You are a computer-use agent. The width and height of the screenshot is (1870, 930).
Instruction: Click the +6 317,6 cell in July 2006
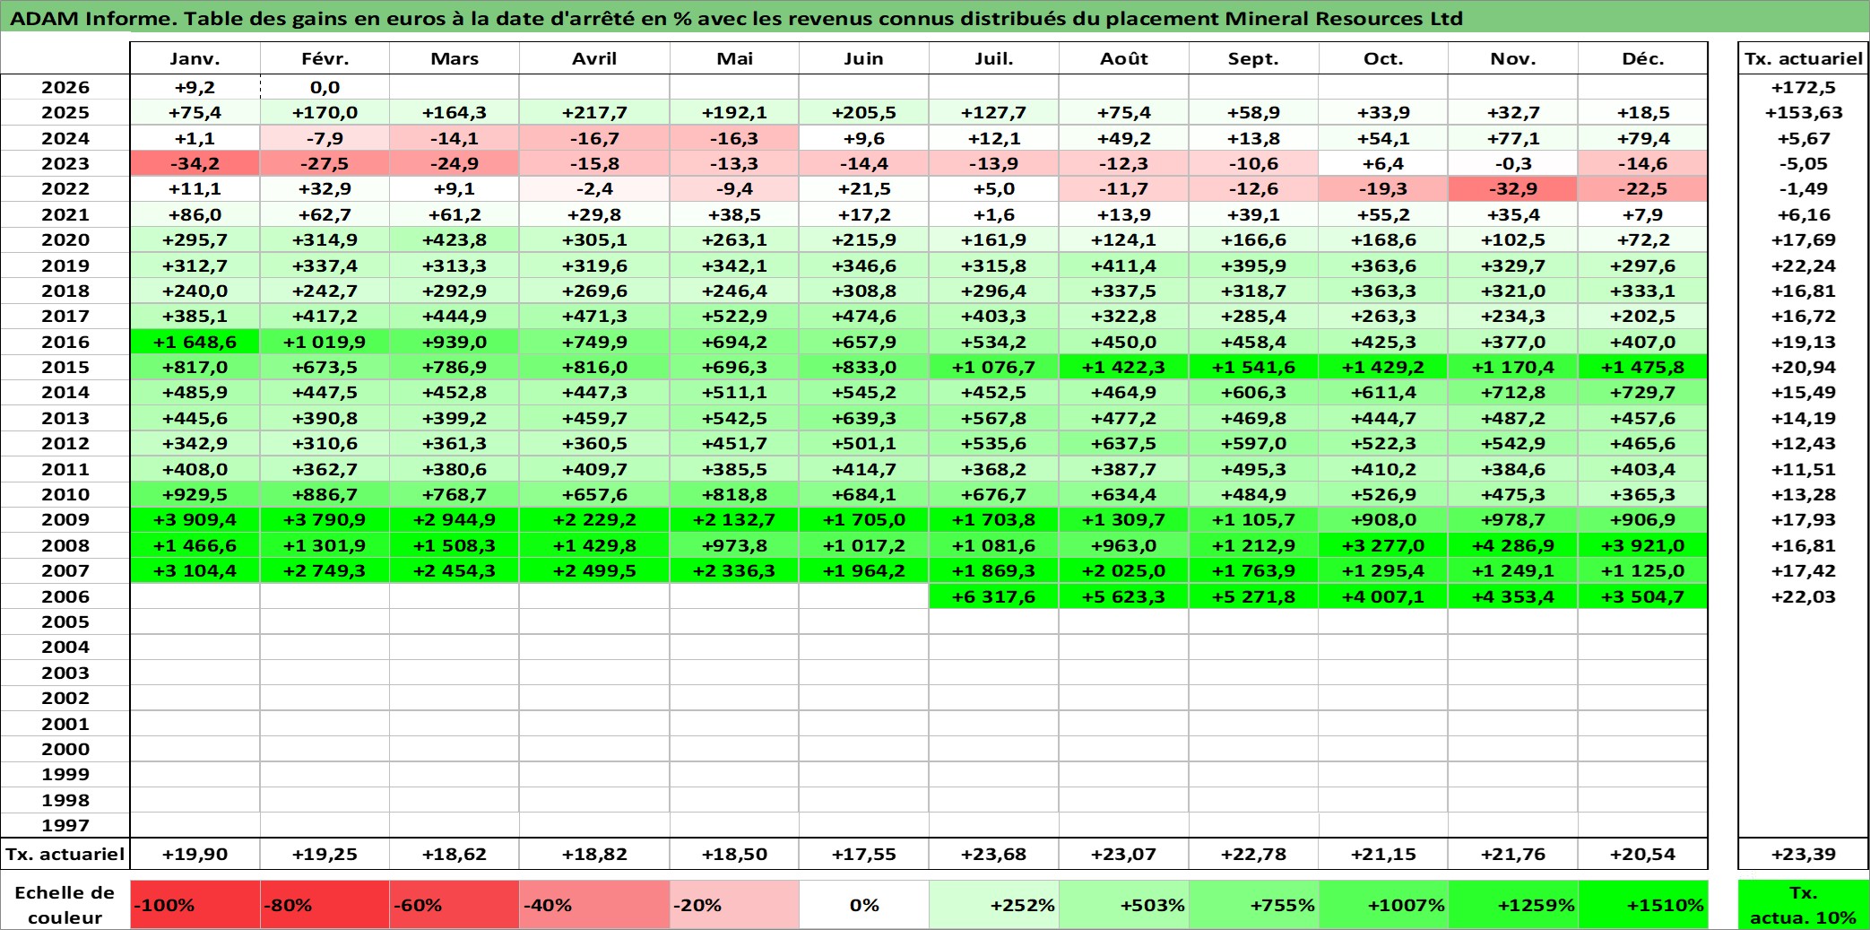(x=993, y=596)
